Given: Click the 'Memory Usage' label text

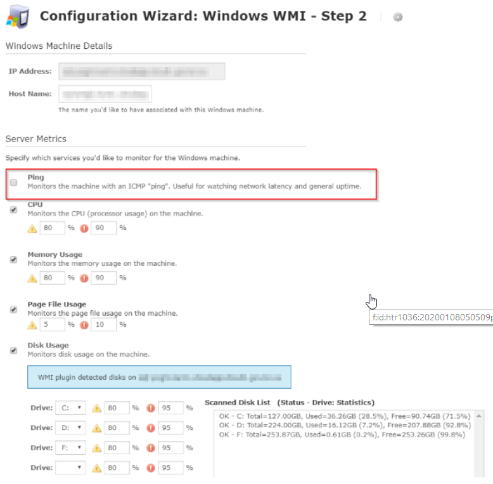Looking at the screenshot, I should pos(55,254).
